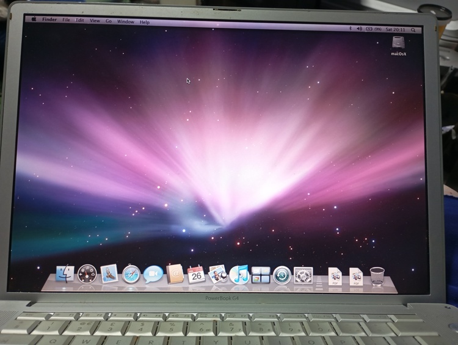
Task: Open iCal calendar showing 26
Action: pos(196,274)
